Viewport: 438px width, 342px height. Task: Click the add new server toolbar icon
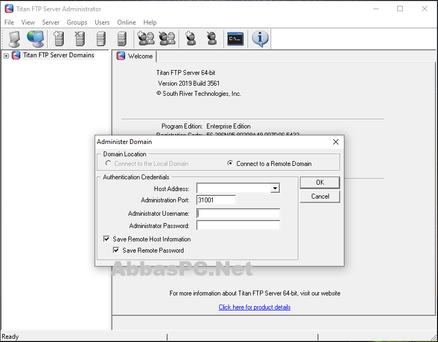click(59, 39)
